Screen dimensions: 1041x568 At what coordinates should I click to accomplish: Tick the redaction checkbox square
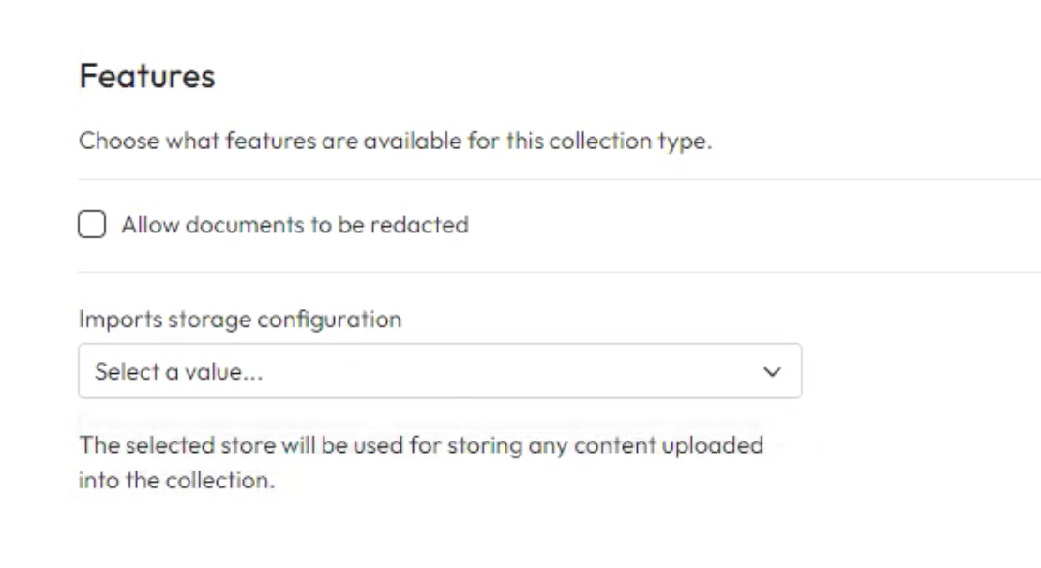click(x=92, y=225)
